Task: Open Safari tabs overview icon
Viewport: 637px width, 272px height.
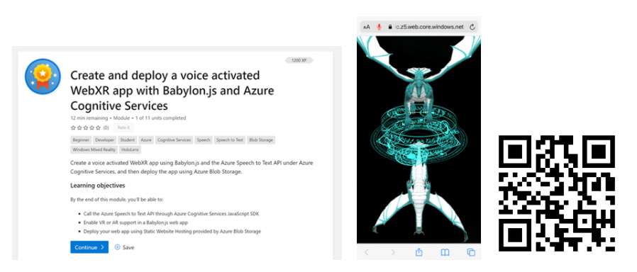Action: click(x=471, y=252)
